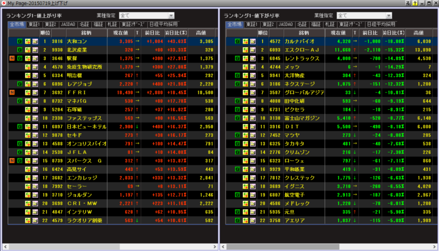Open order arrows icon for 北沢産業
439x251 pixels.
click(x=27, y=50)
